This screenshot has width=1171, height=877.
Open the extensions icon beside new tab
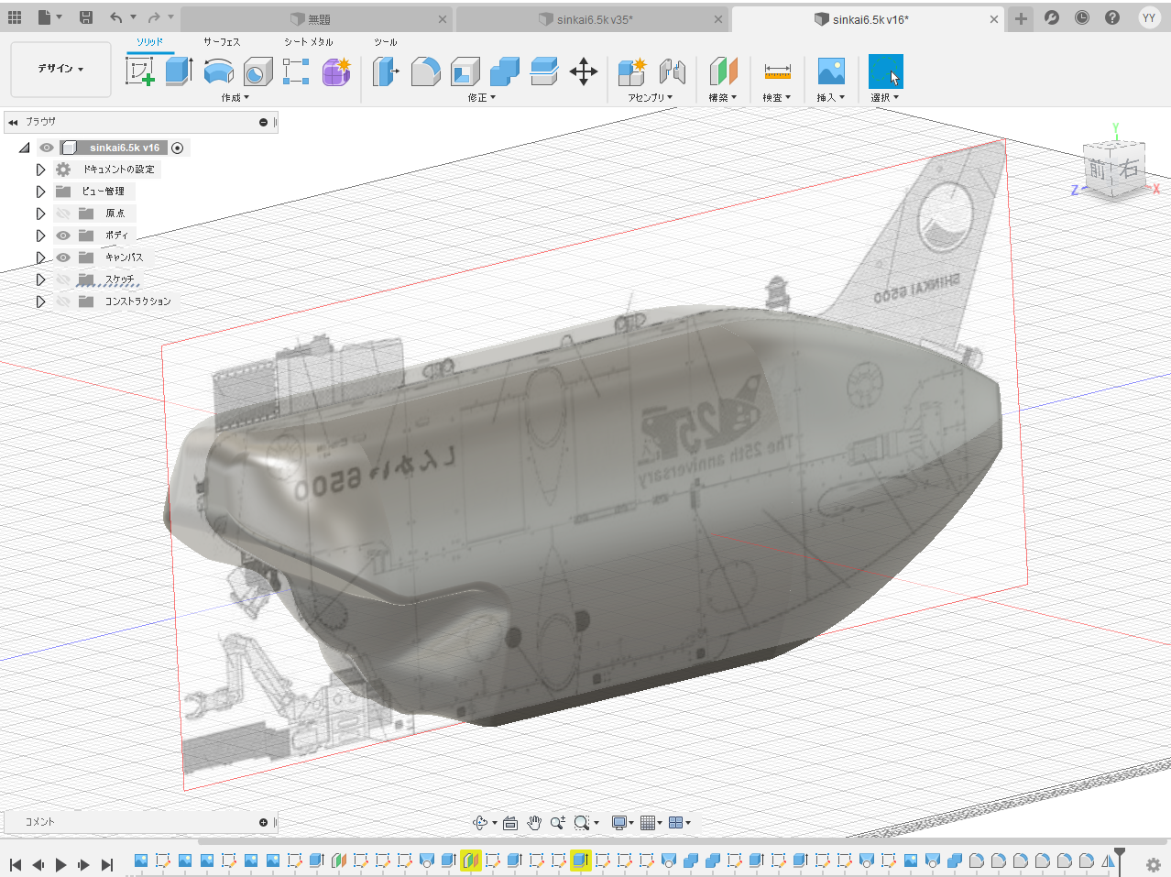coord(1052,17)
